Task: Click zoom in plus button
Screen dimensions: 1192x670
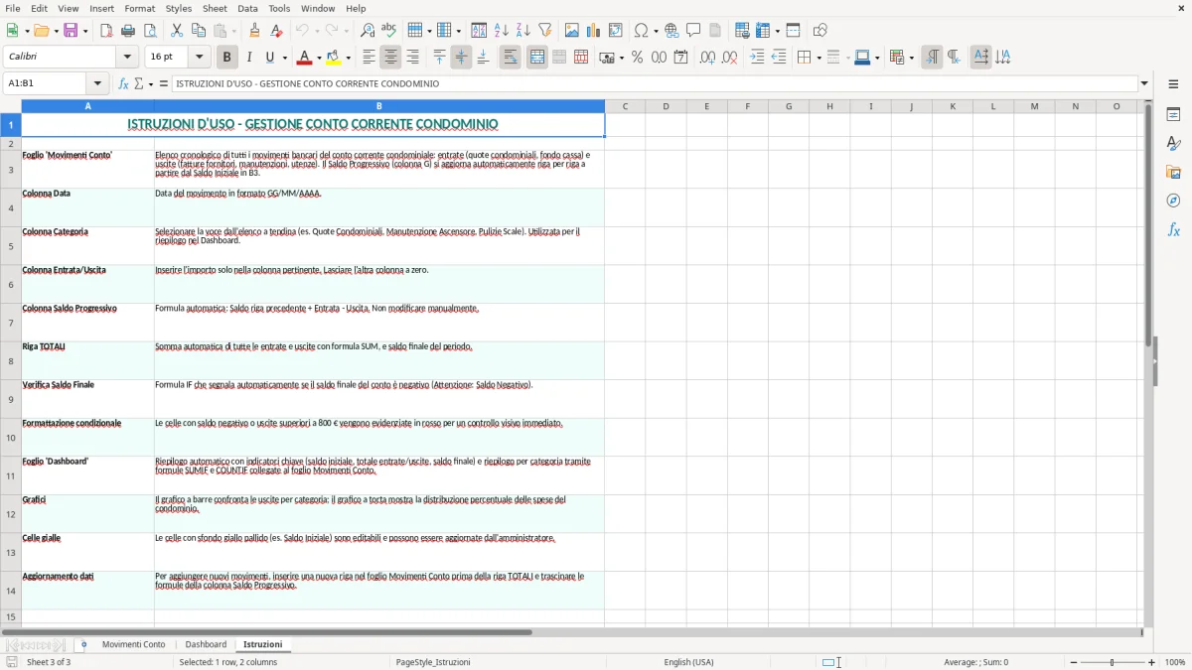Action: pyautogui.click(x=1152, y=662)
